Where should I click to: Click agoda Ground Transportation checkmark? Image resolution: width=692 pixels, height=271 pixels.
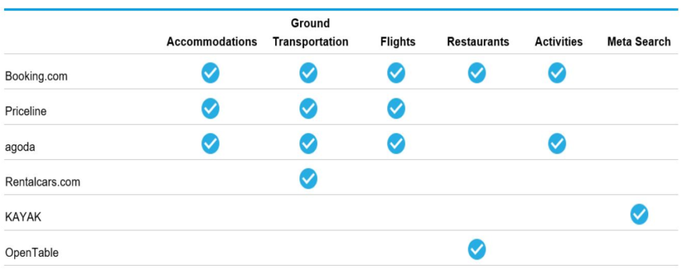tap(308, 144)
